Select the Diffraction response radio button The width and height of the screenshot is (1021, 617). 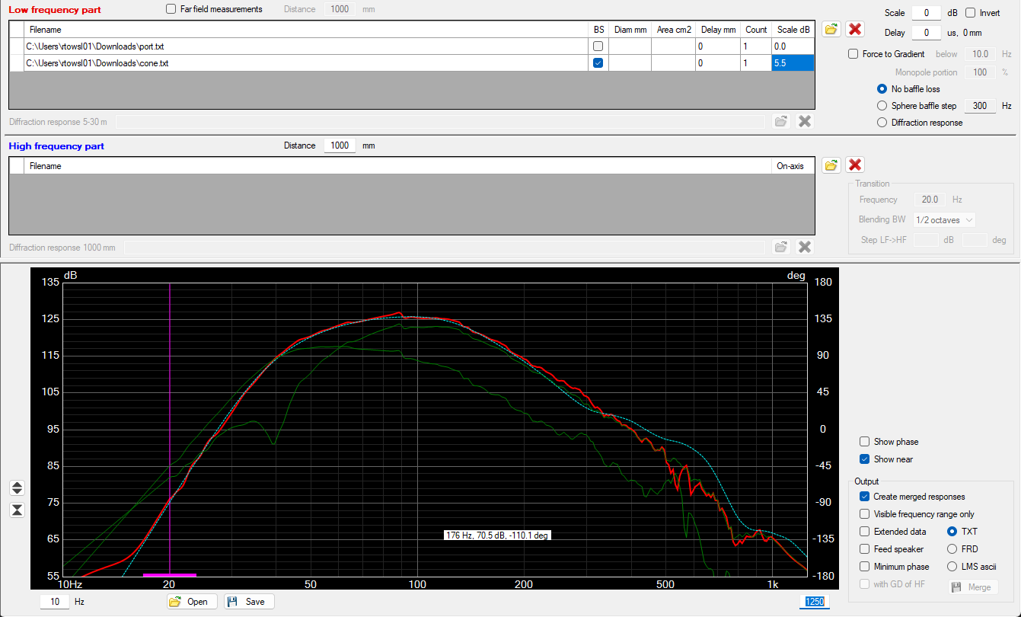point(882,123)
